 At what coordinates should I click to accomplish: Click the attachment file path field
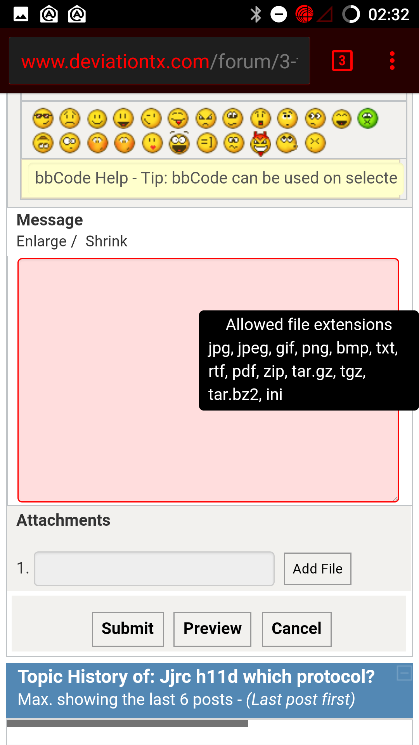[154, 569]
